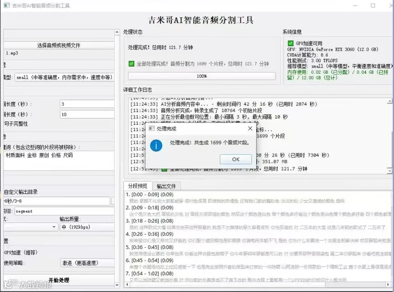This screenshot has height=292, width=394.
Task: Click the browse button beside output directory
Action: 113,201
